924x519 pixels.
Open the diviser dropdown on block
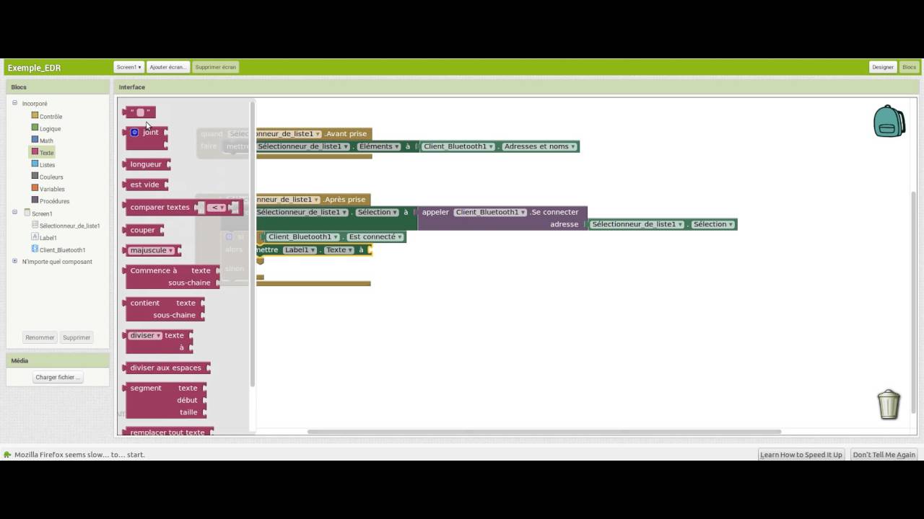(x=145, y=336)
